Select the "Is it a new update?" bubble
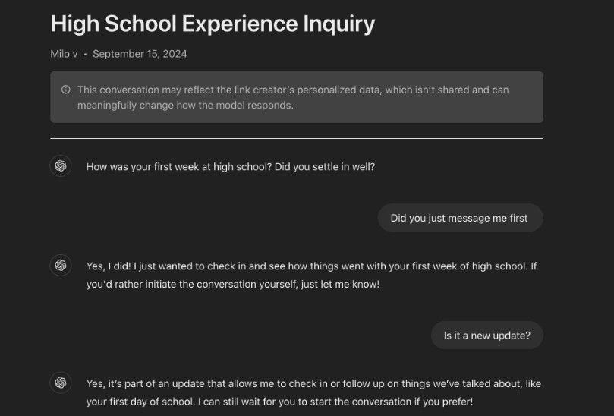This screenshot has height=416, width=614. click(487, 336)
